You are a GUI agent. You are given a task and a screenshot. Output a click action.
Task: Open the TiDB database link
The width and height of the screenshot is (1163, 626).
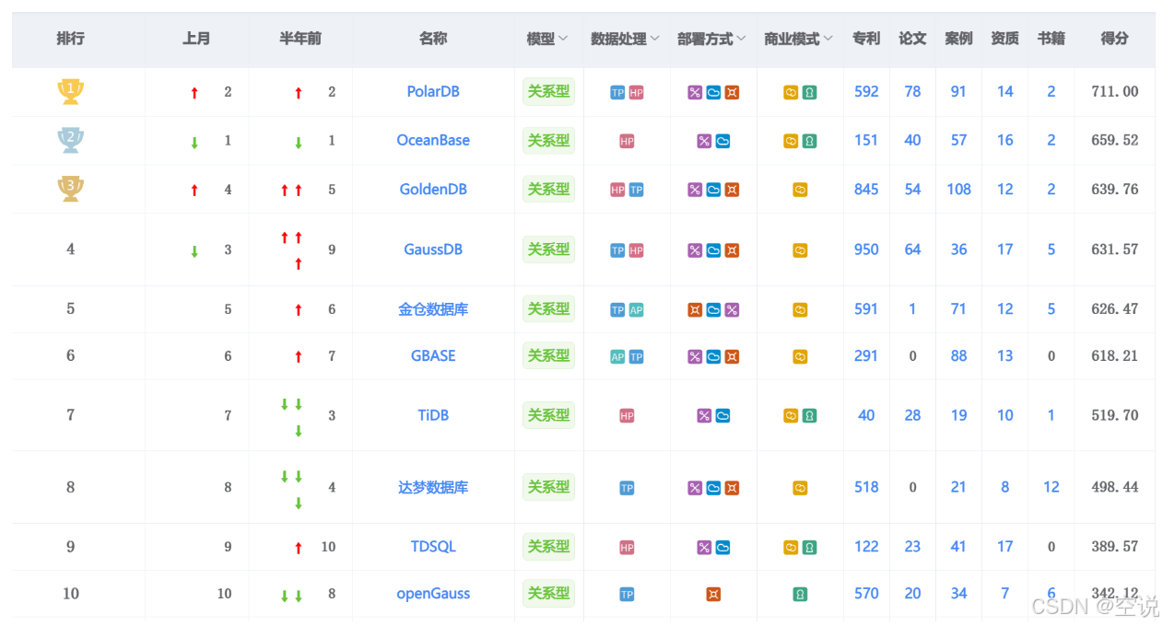tap(433, 415)
